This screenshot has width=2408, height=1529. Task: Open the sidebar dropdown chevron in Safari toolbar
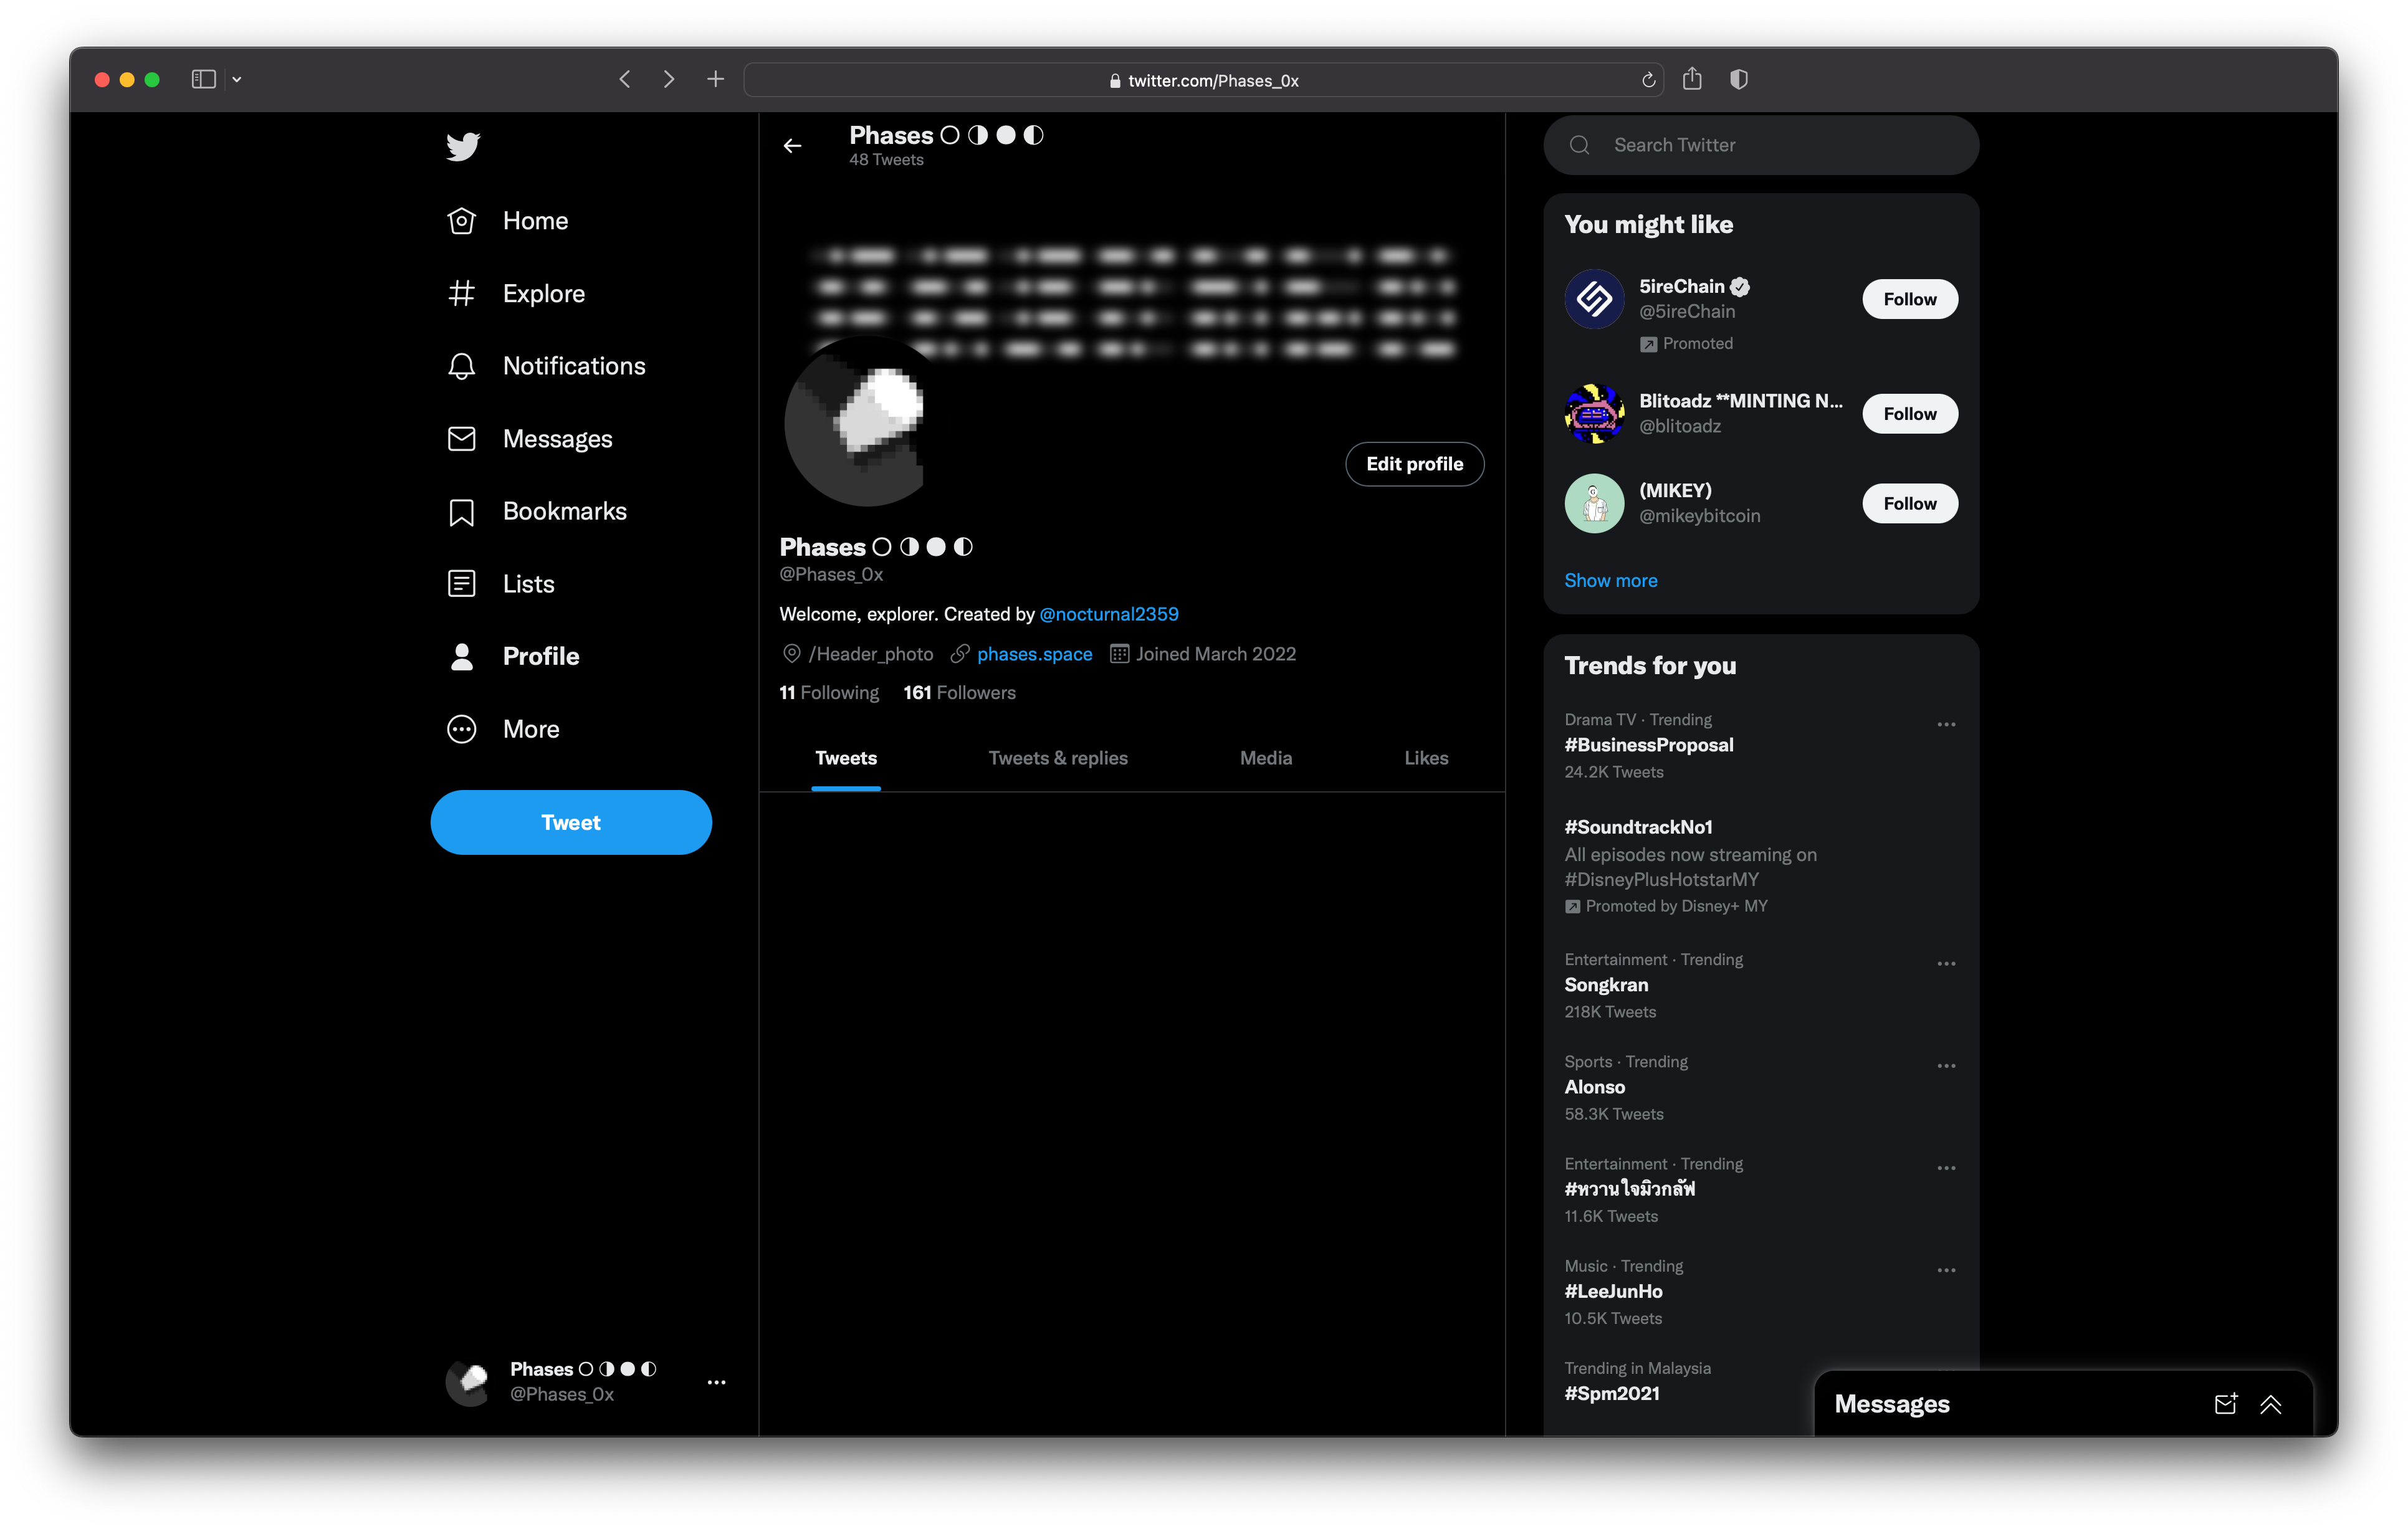click(x=237, y=79)
